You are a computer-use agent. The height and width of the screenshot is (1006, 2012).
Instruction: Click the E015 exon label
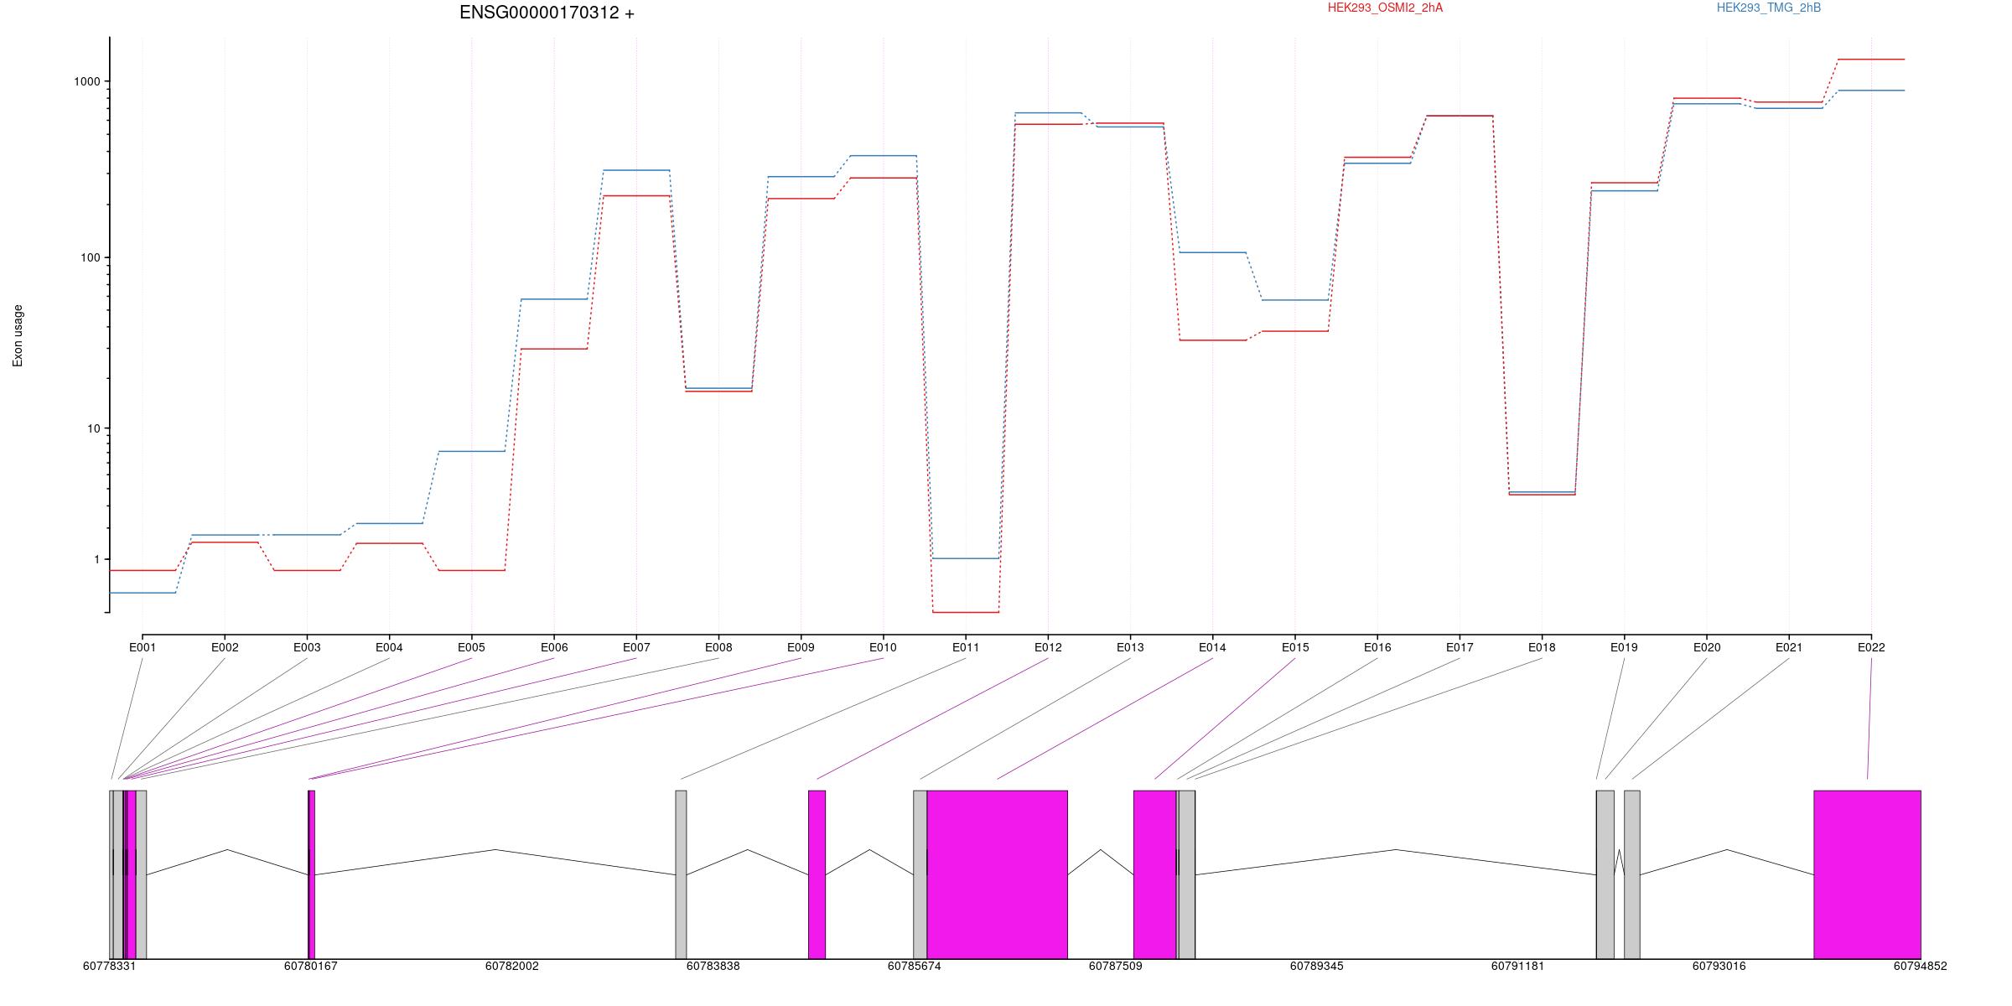(x=1295, y=647)
